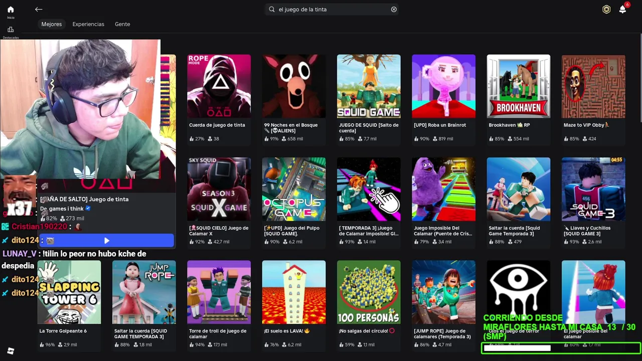This screenshot has height=361, width=642.
Task: Switch to the Experiencias tab
Action: click(88, 24)
